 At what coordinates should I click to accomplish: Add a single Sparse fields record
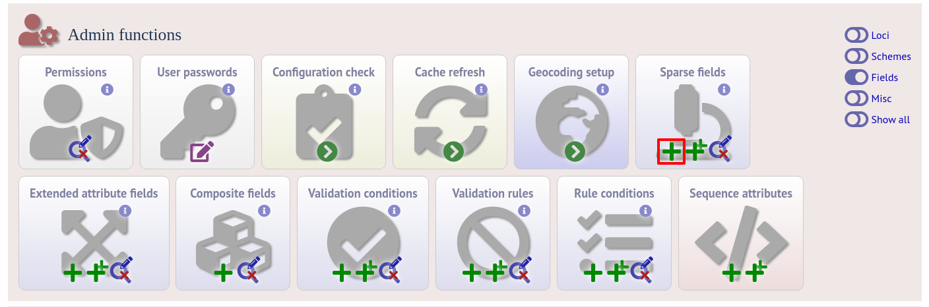click(671, 152)
